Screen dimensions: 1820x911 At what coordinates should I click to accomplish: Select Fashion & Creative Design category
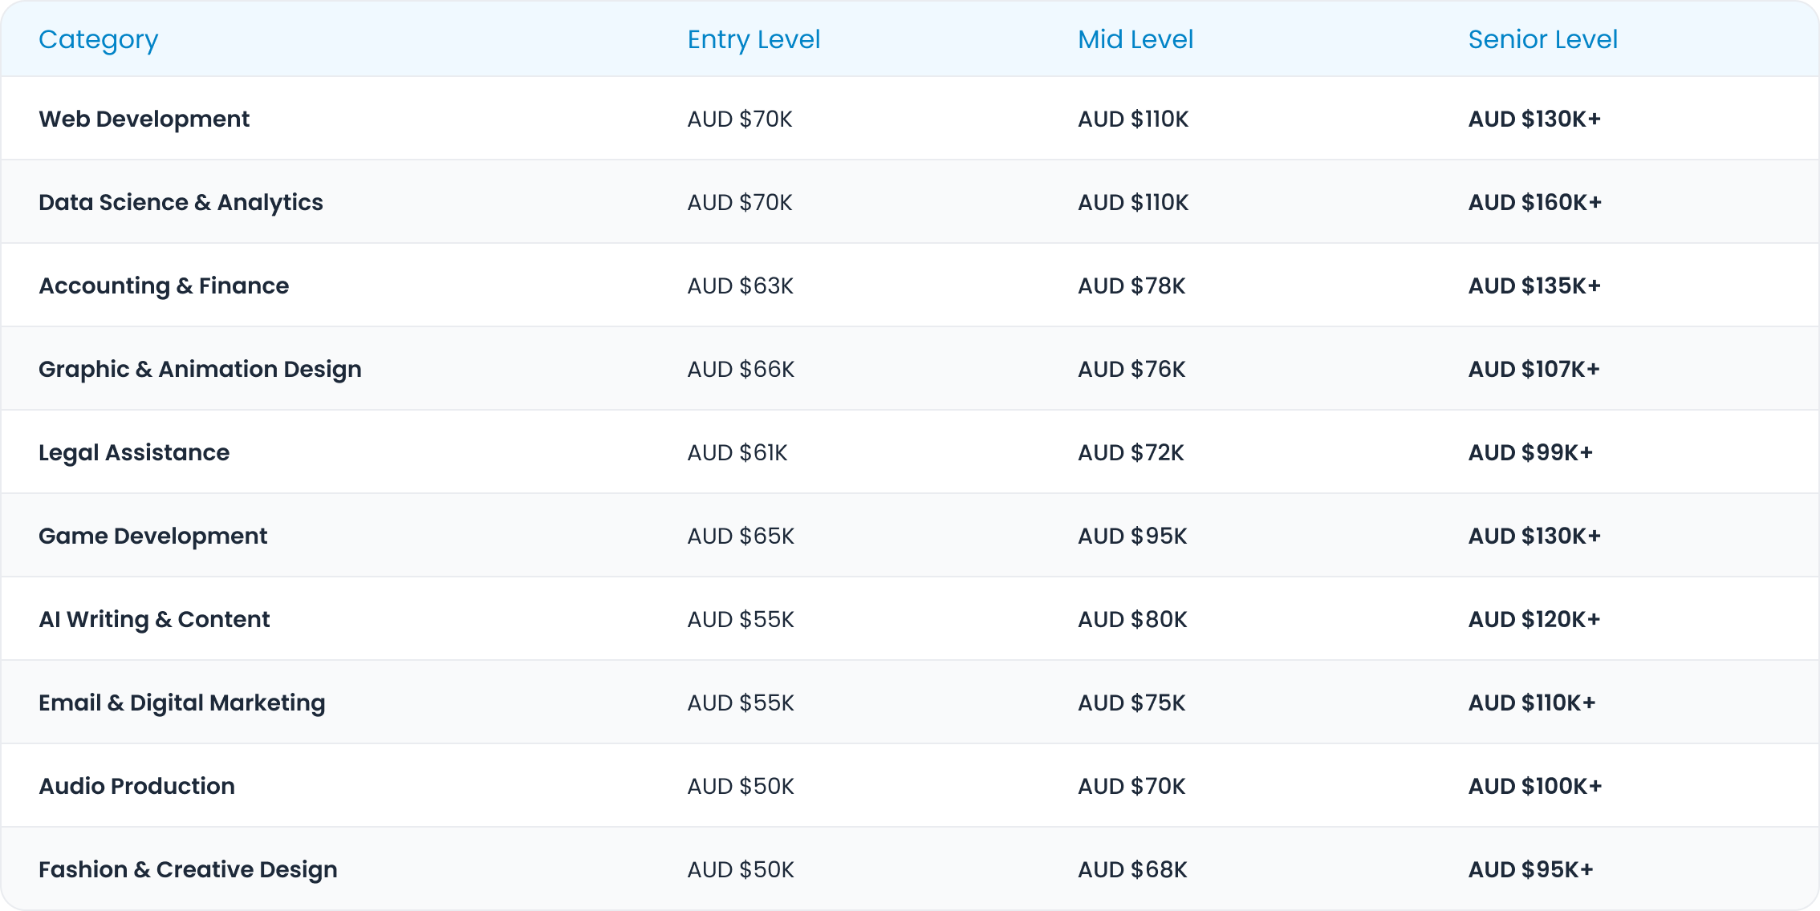point(188,869)
